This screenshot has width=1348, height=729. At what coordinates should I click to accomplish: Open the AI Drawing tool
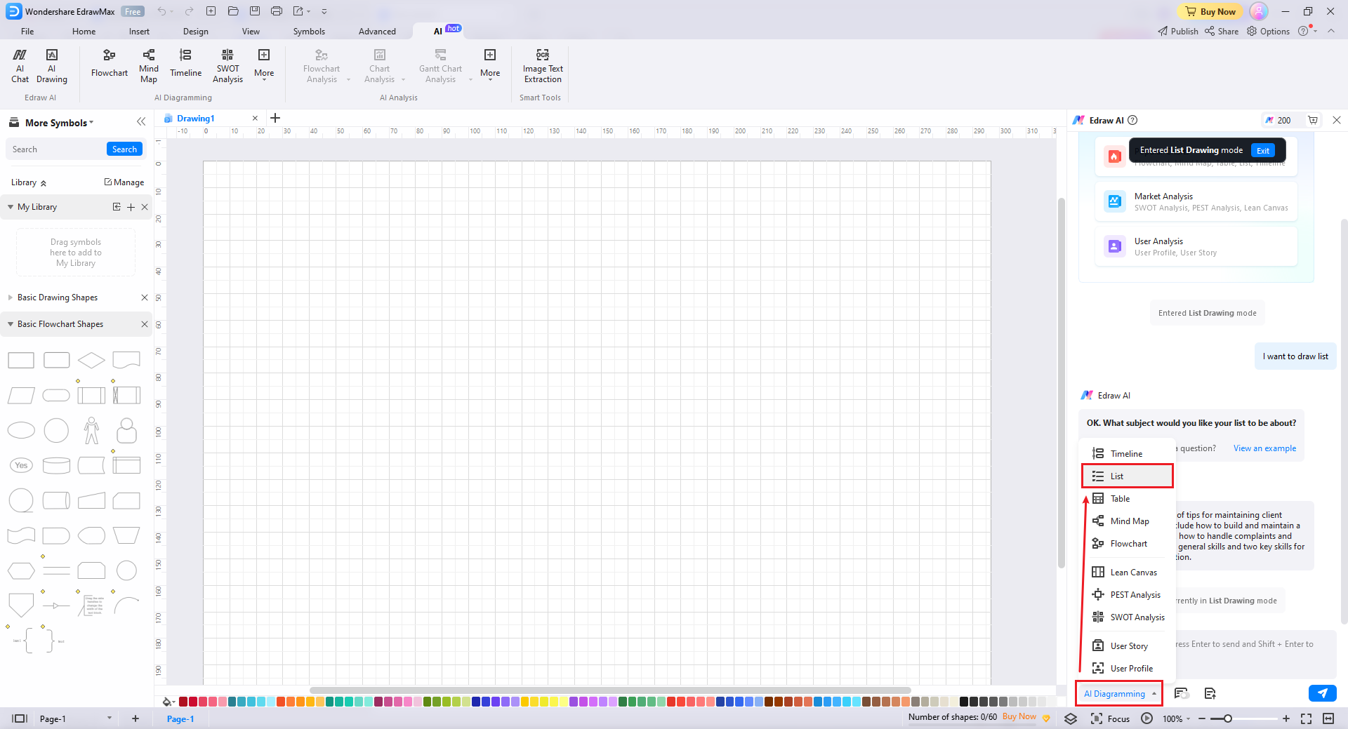click(x=52, y=66)
